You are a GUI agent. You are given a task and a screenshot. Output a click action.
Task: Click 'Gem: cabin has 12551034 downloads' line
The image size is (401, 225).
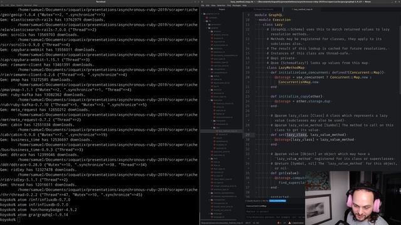pos(37,124)
